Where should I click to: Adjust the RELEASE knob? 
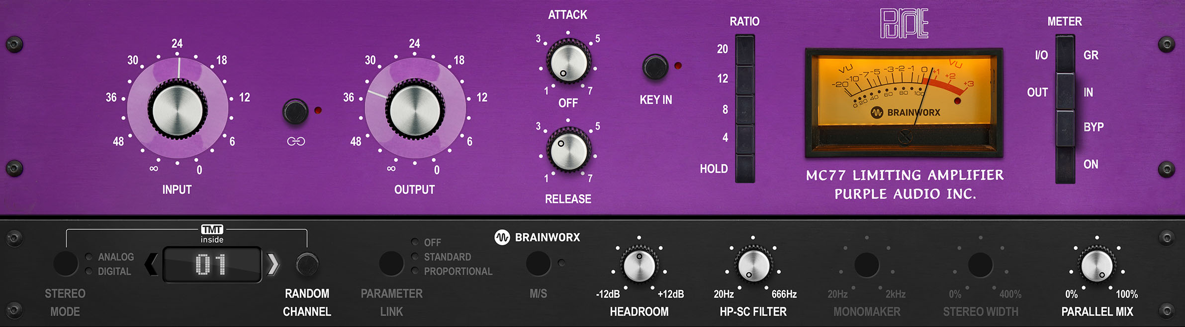568,150
